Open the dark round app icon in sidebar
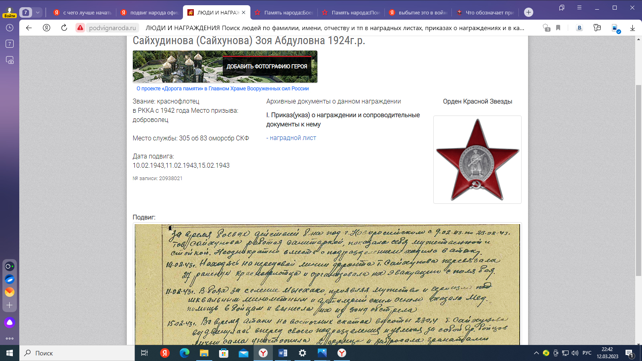The height and width of the screenshot is (361, 642). 10,266
